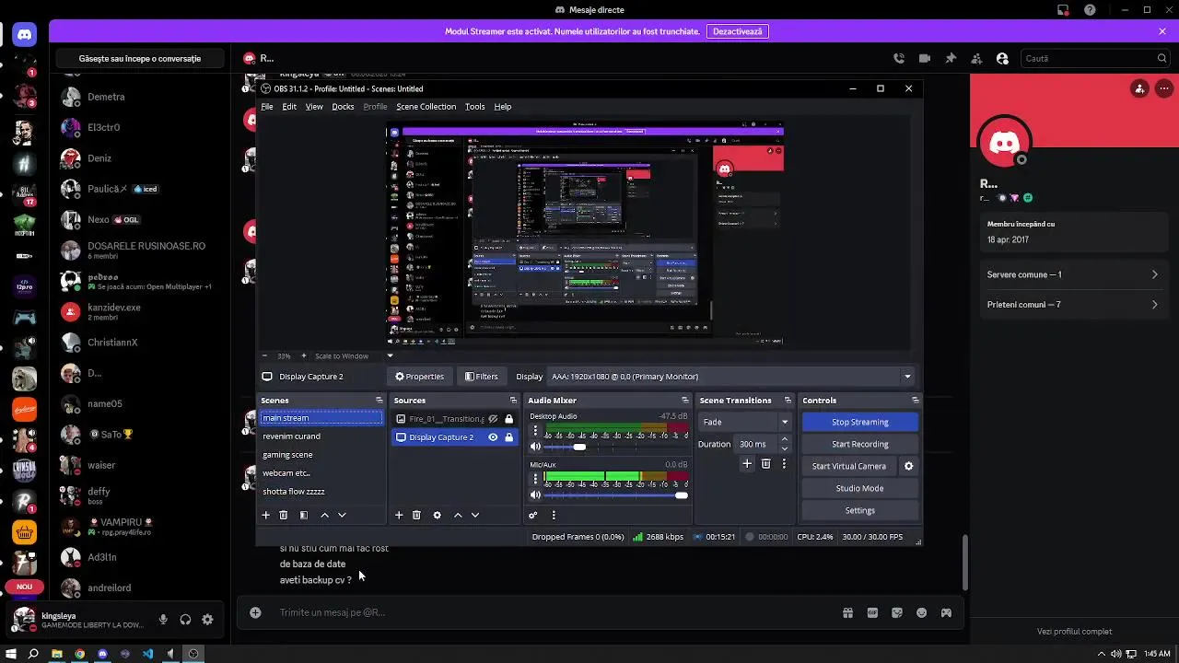The image size is (1179, 663).
Task: Hide the user profile panel icon
Action: (x=1002, y=58)
